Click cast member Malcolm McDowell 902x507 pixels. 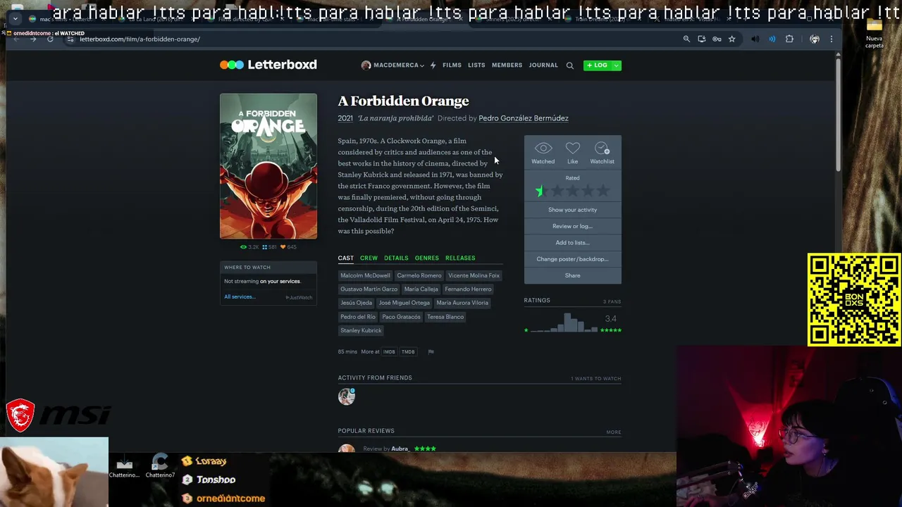tap(365, 275)
